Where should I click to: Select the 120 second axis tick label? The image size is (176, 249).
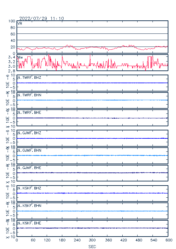coord(47,240)
